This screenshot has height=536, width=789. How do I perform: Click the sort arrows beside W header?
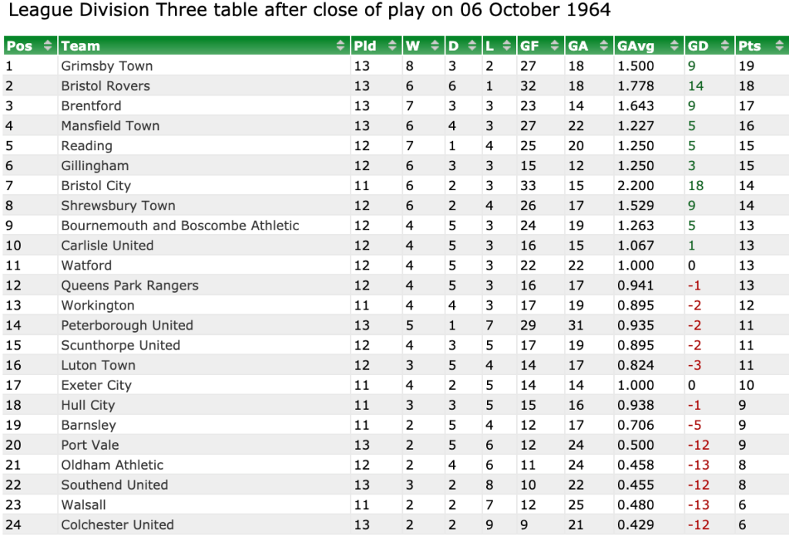[435, 46]
